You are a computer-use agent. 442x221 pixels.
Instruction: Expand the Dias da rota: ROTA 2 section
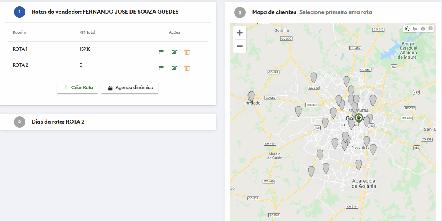108,122
